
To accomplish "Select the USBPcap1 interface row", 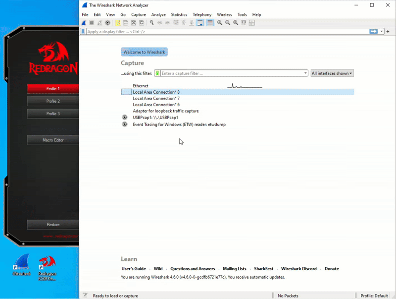I will click(x=238, y=118).
